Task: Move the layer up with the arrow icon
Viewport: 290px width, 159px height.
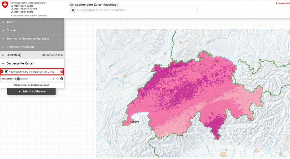Action: (x=54, y=79)
